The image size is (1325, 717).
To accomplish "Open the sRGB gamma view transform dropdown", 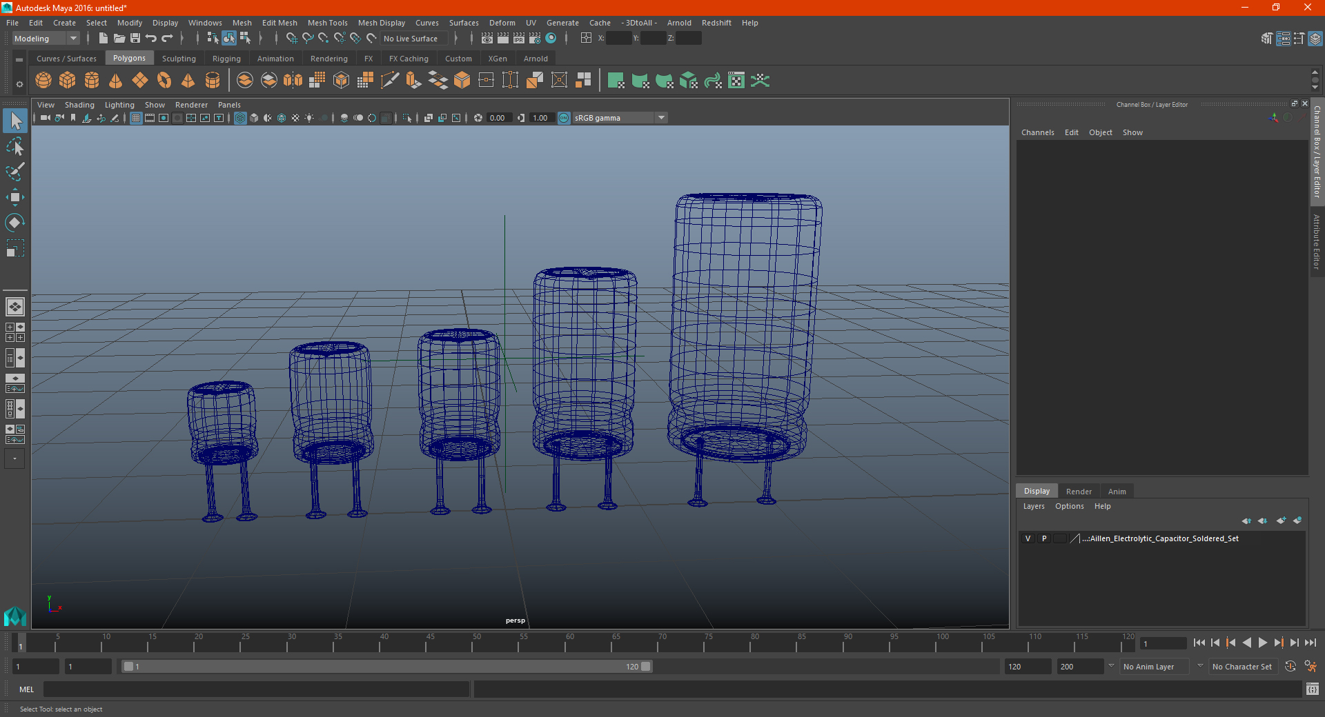I will (x=620, y=118).
